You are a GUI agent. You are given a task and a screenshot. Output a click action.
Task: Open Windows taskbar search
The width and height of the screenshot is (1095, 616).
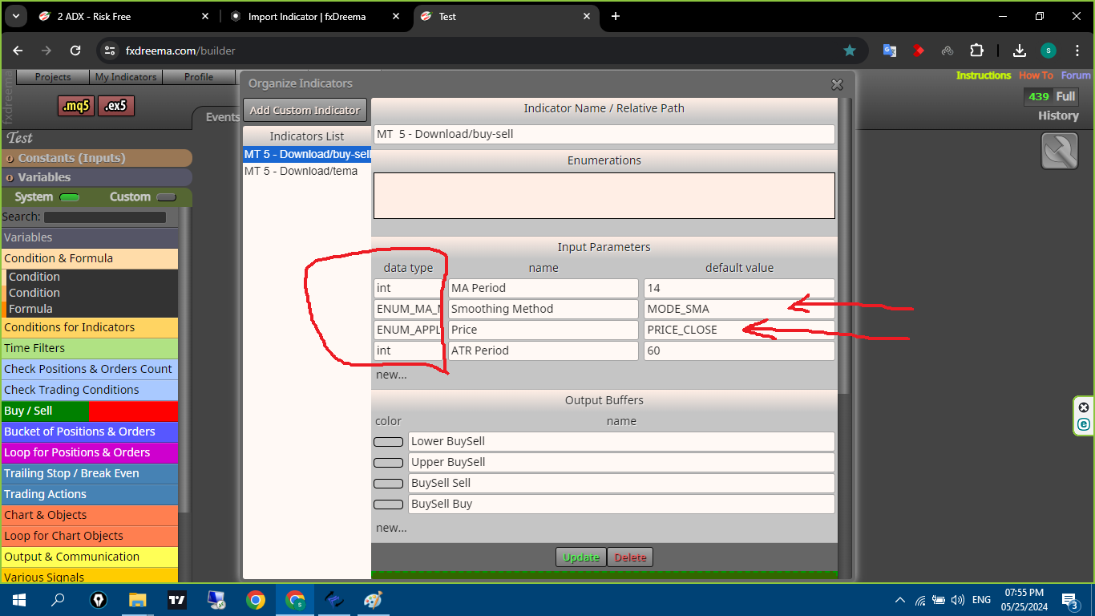(x=58, y=600)
